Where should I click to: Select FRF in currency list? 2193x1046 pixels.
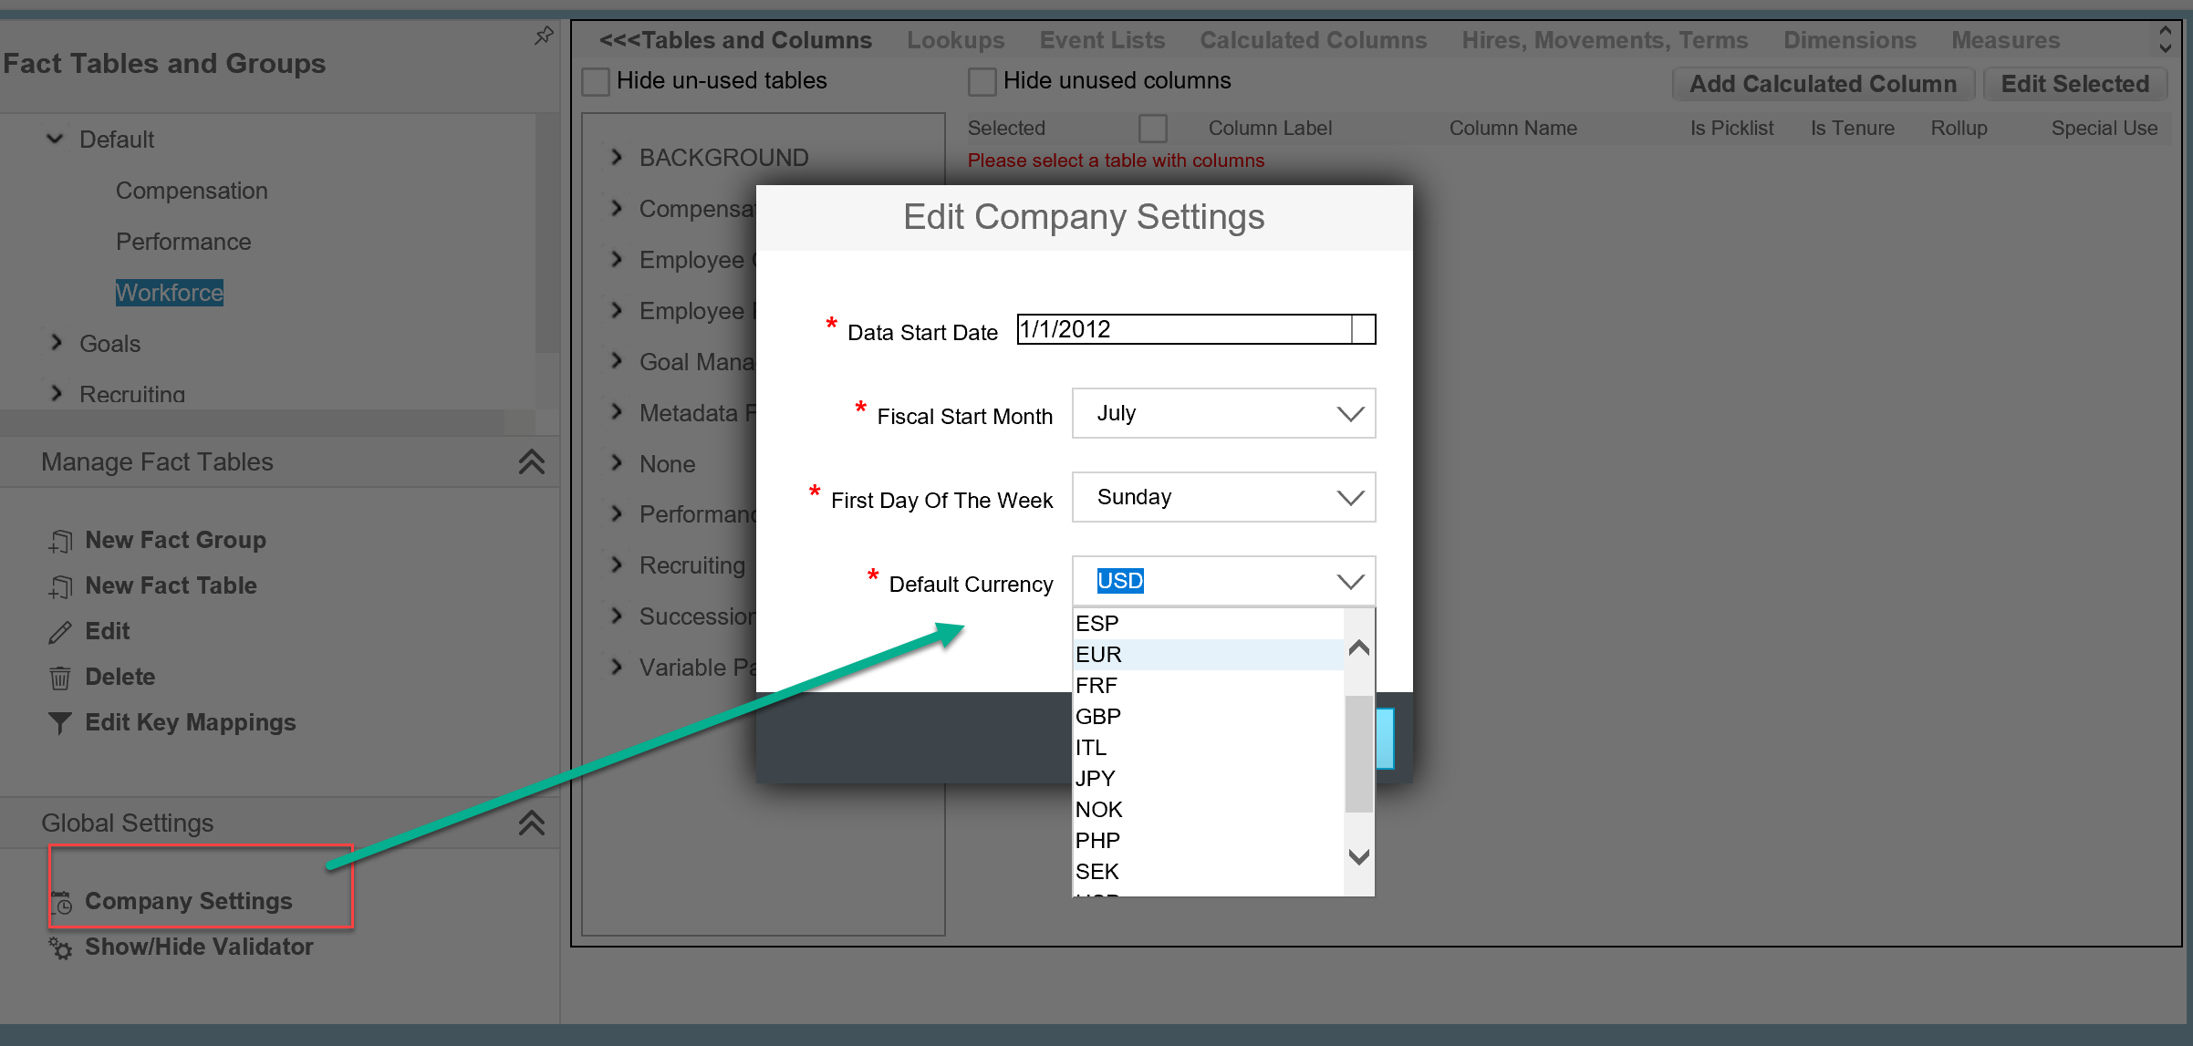[1208, 686]
